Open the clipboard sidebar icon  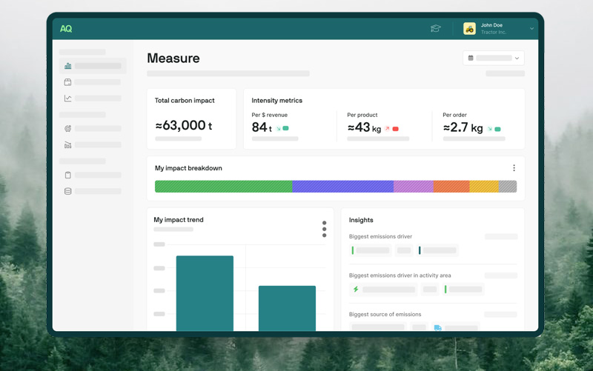pyautogui.click(x=68, y=176)
